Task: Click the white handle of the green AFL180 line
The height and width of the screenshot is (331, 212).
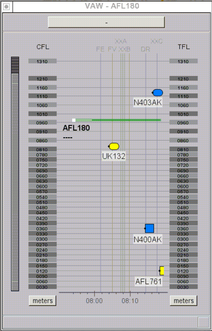Action: 74,120
